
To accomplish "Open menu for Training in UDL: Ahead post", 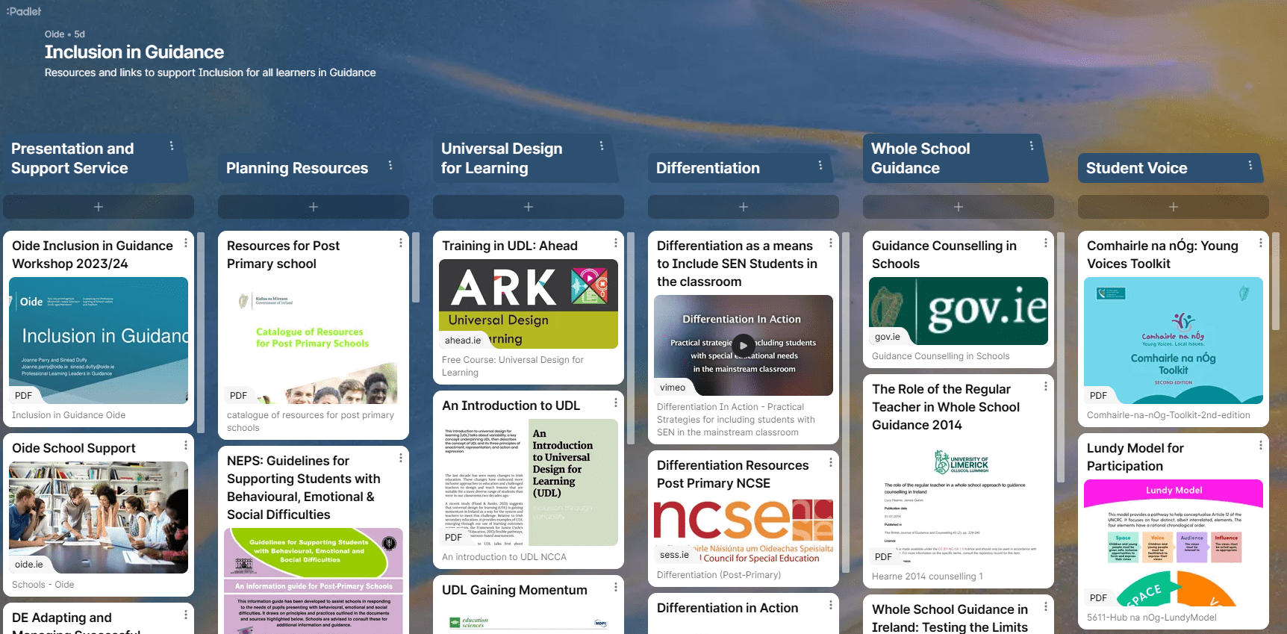I will [x=616, y=243].
